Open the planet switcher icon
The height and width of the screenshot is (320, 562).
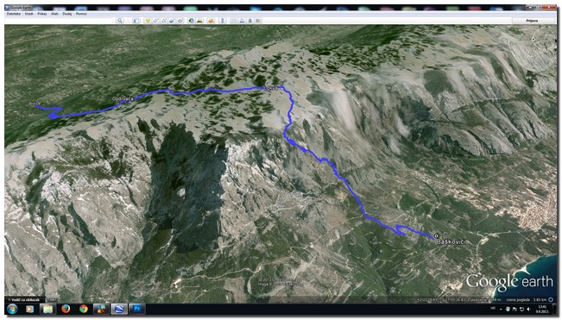point(212,21)
